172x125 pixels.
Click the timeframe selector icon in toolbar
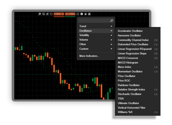pos(51,14)
